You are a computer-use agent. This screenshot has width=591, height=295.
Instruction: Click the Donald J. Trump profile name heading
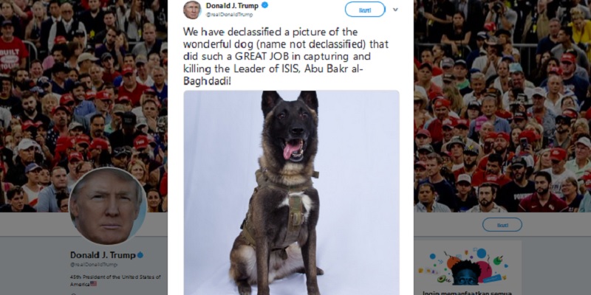pyautogui.click(x=103, y=255)
